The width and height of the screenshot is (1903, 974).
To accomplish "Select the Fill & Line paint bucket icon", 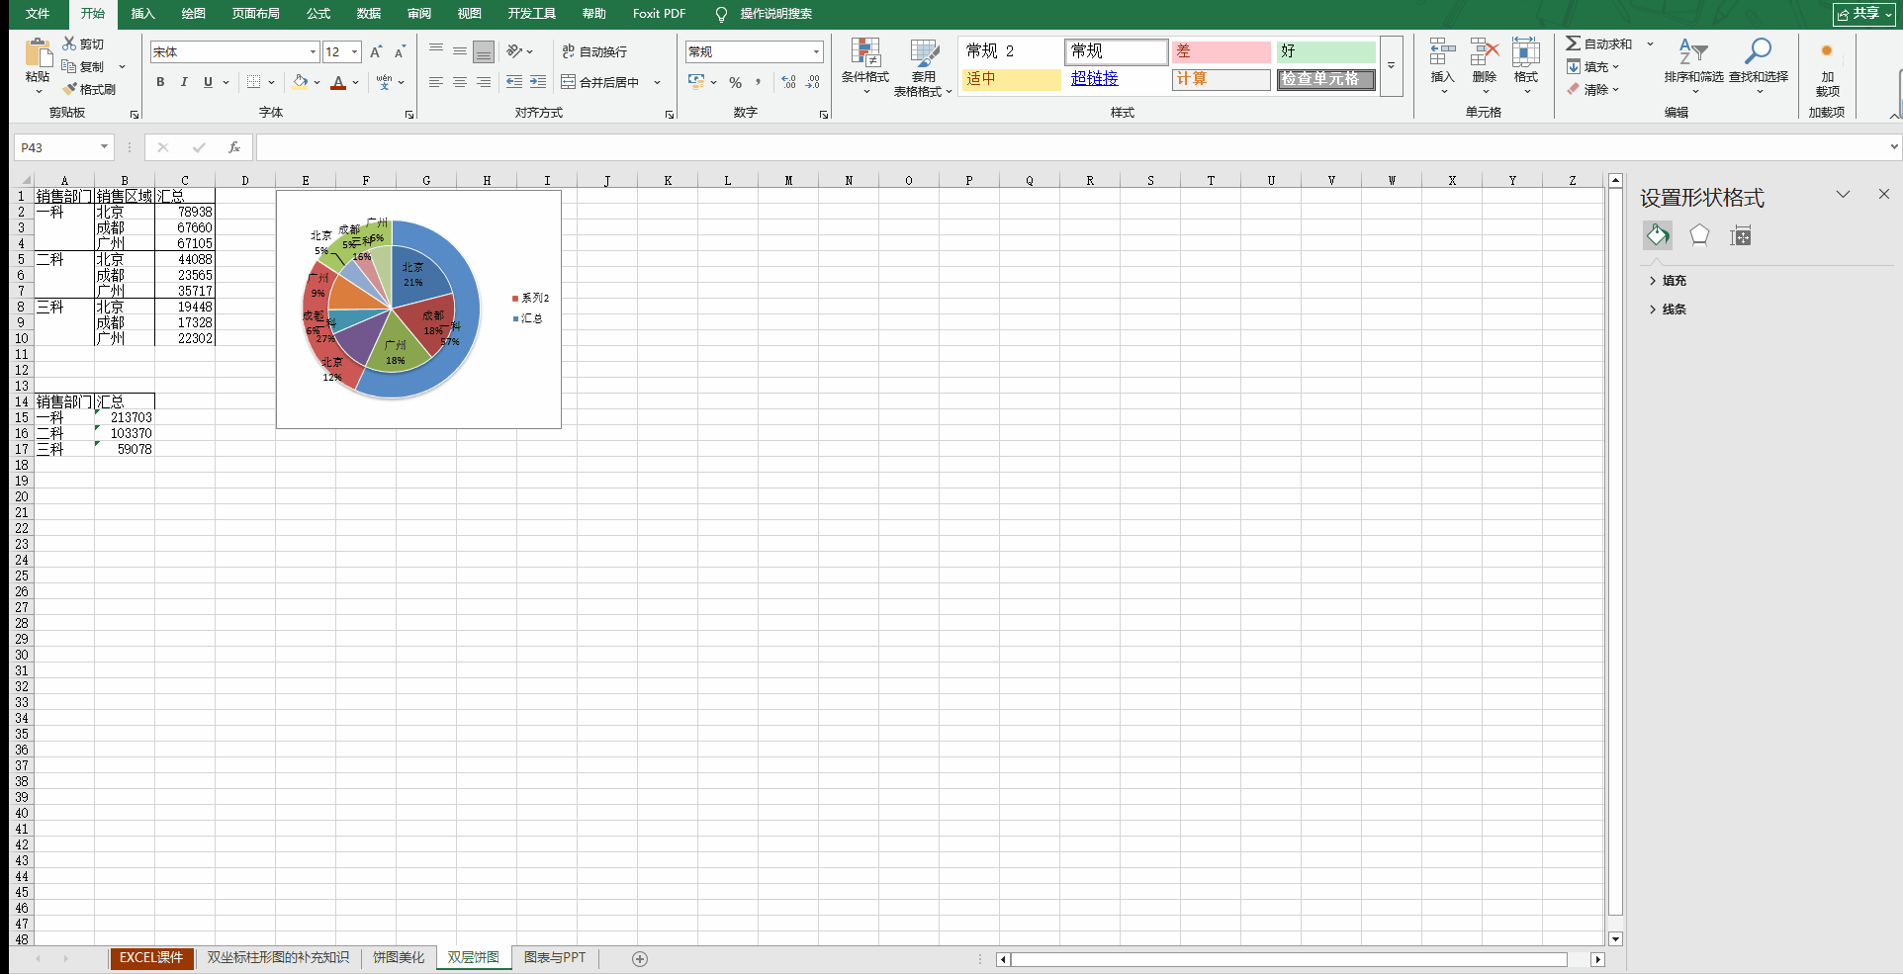I will click(1658, 235).
